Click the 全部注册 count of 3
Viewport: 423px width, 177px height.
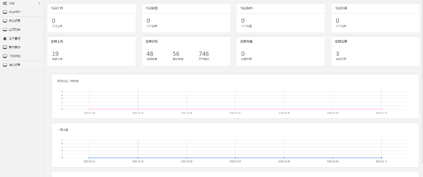coord(337,54)
